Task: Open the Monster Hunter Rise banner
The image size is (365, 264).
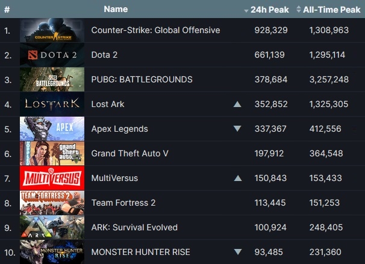Action: click(52, 252)
